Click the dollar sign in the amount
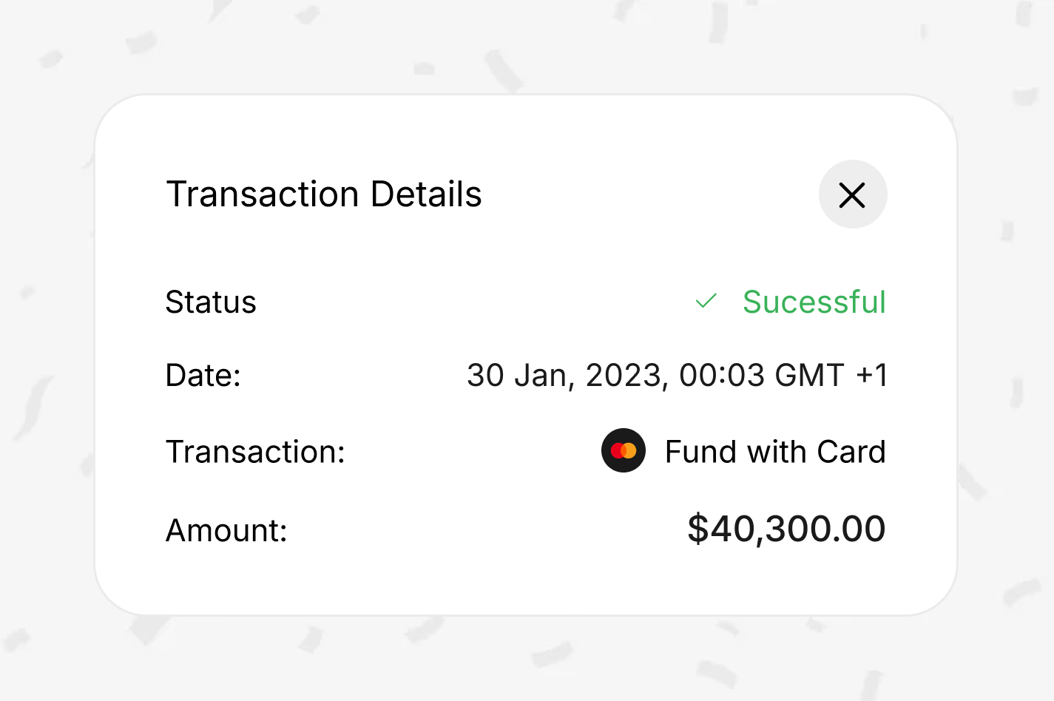The width and height of the screenshot is (1054, 701). point(697,529)
